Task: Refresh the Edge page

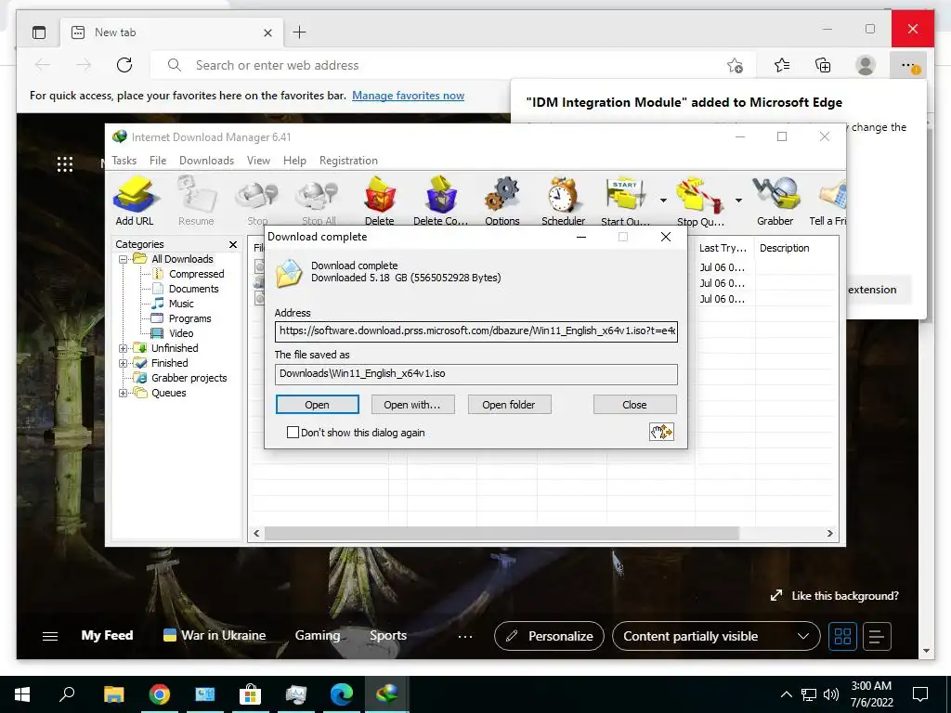Action: click(124, 65)
